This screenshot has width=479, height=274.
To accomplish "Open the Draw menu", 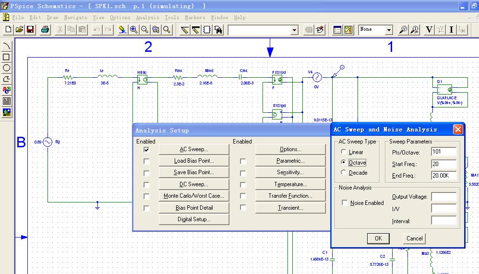I will [x=52, y=17].
